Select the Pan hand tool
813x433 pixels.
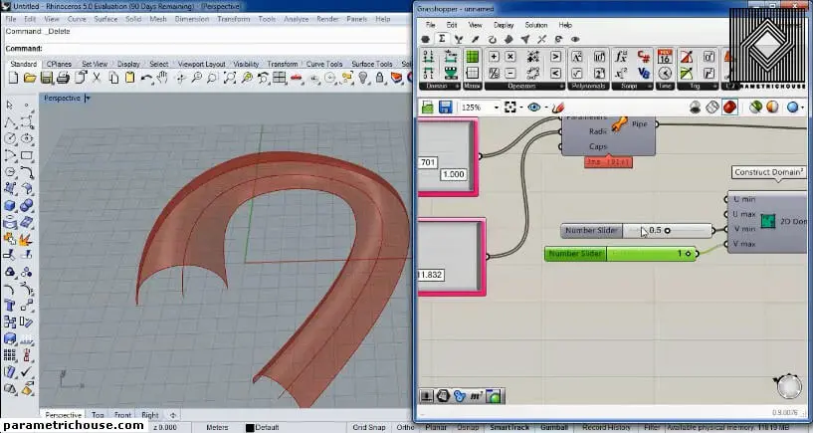point(162,78)
